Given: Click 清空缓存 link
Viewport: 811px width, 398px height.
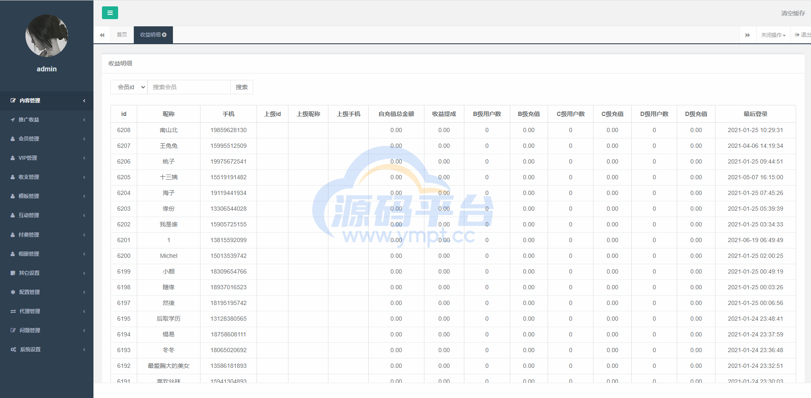Looking at the screenshot, I should pos(792,13).
